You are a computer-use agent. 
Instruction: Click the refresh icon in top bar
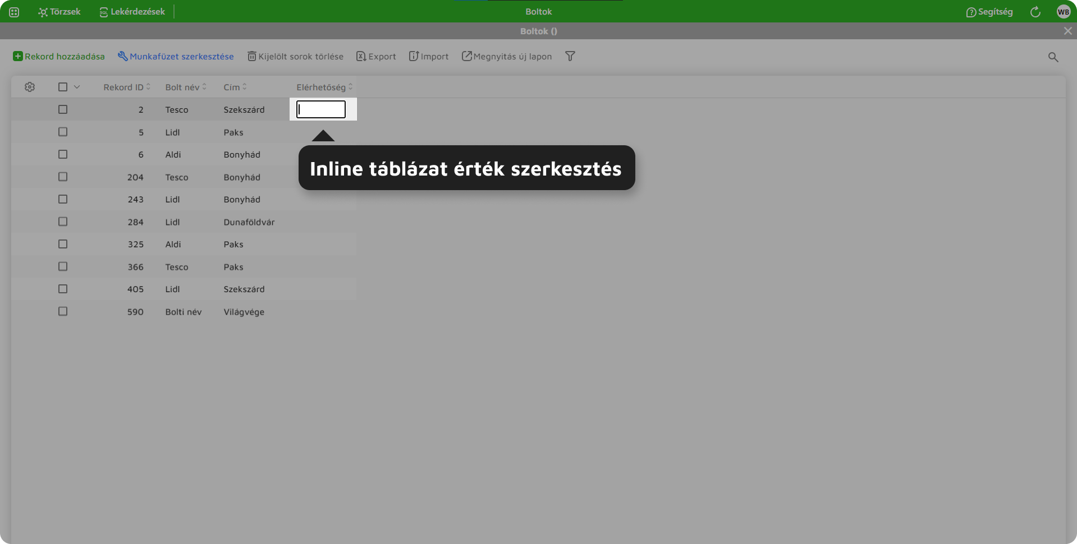point(1035,12)
